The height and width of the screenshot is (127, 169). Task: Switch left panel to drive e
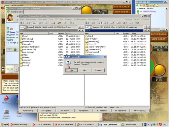point(41,23)
